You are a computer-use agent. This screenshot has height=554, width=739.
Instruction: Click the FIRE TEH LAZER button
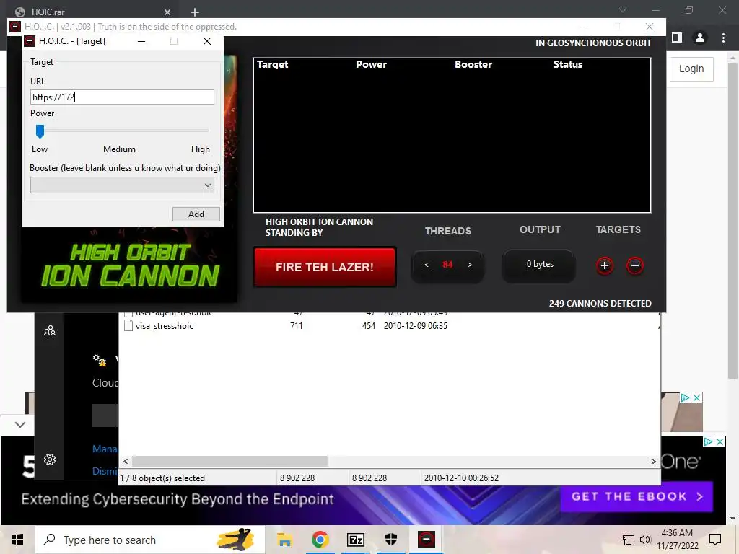point(325,267)
